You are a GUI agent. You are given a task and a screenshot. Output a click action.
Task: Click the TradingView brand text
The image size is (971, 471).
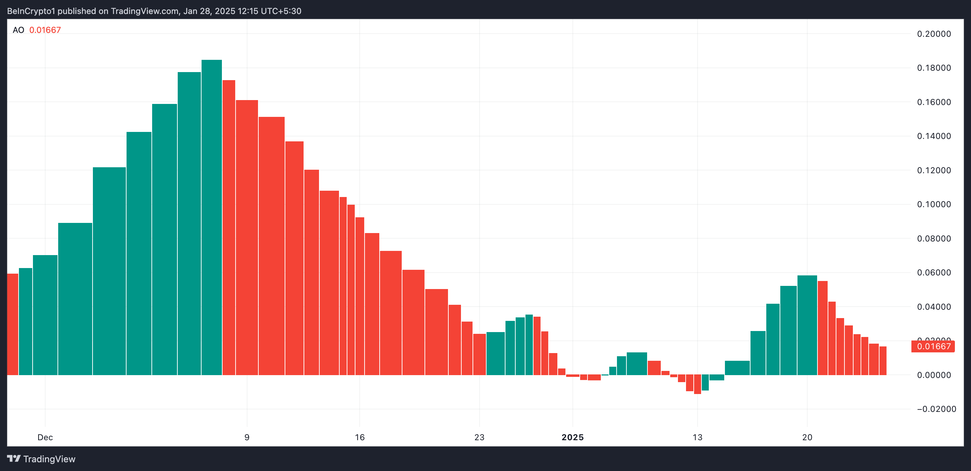point(49,459)
